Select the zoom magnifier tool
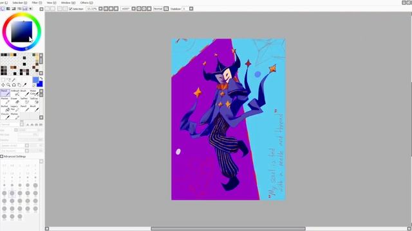Image resolution: width=412 pixels, height=231 pixels. click(8, 85)
